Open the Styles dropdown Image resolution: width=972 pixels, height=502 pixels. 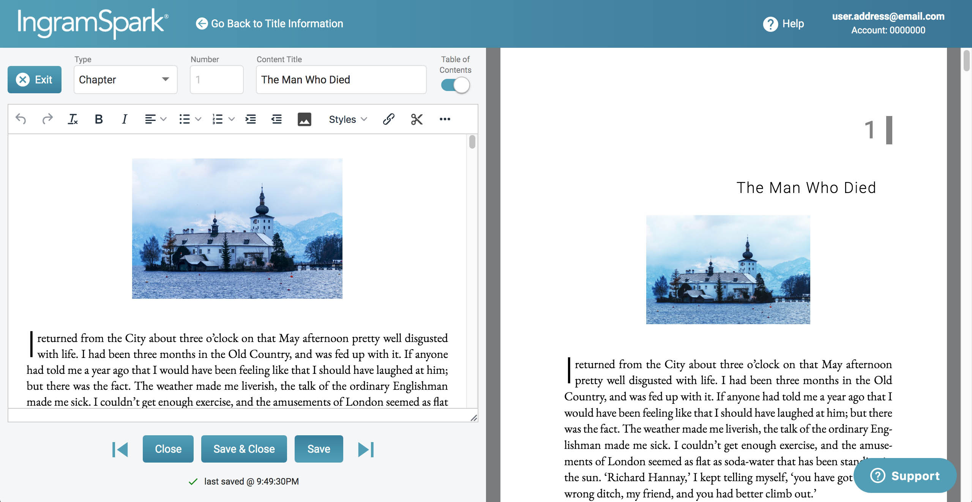(x=348, y=119)
